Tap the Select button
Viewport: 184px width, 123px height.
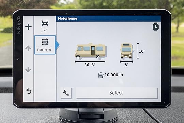click(x=116, y=93)
